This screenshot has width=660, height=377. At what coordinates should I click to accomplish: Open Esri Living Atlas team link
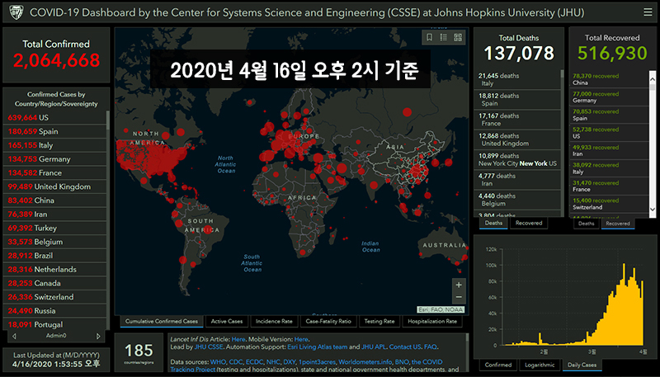click(318, 347)
